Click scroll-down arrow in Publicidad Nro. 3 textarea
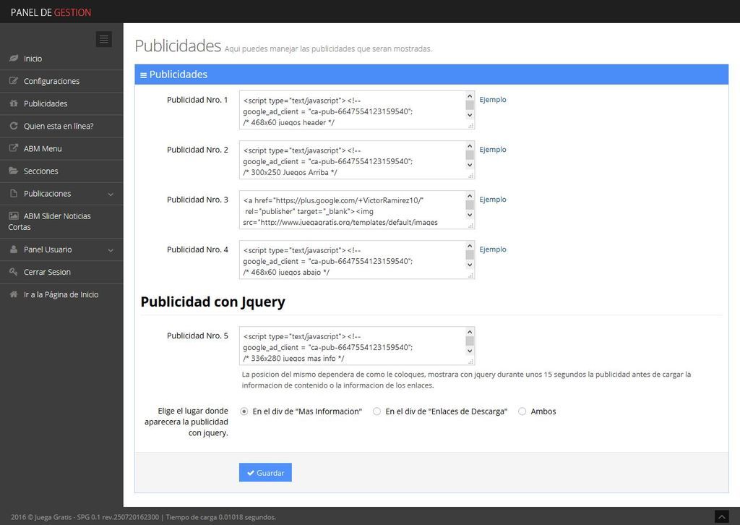The height and width of the screenshot is (525, 740). 470,215
